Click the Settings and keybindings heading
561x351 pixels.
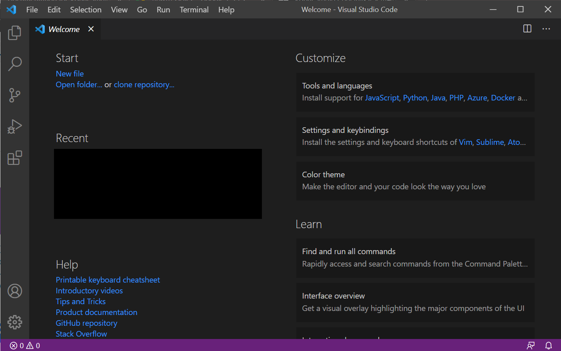click(x=345, y=130)
